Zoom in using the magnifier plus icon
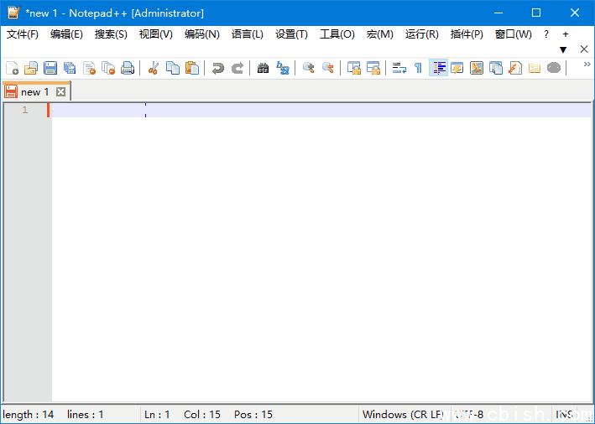This screenshot has height=424, width=595. click(x=309, y=68)
